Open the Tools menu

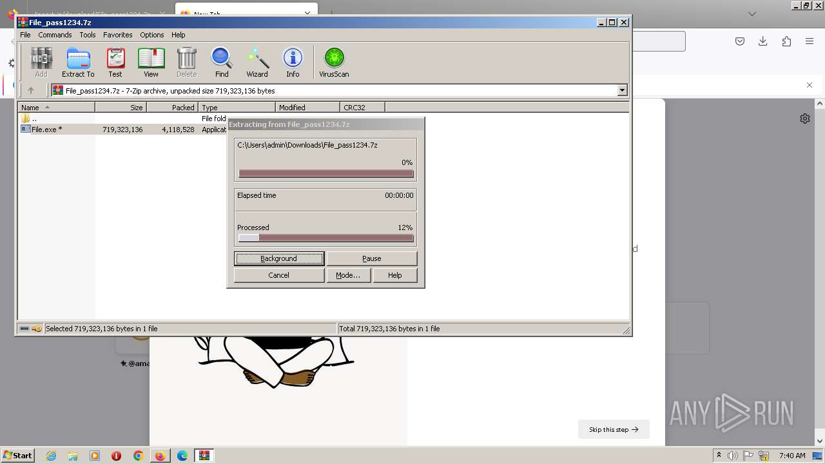87,35
